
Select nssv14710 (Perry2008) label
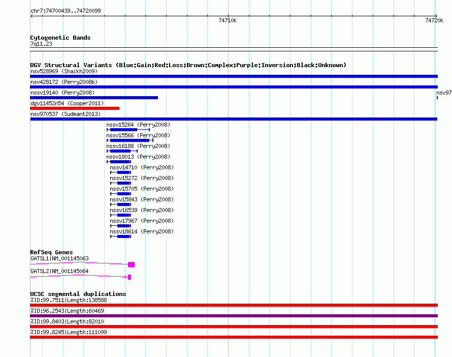[142, 167]
